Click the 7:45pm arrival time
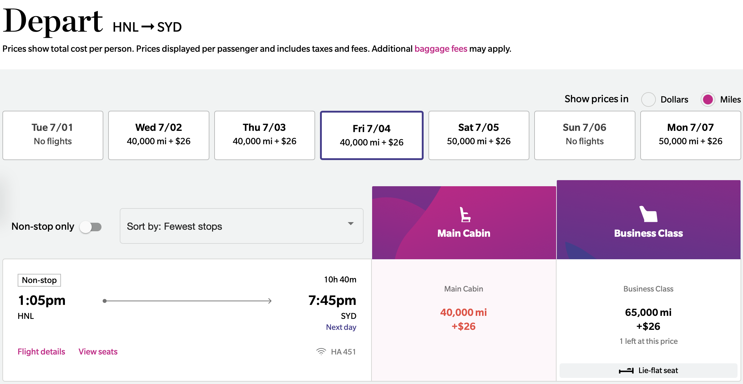This screenshot has width=743, height=384. pos(332,300)
